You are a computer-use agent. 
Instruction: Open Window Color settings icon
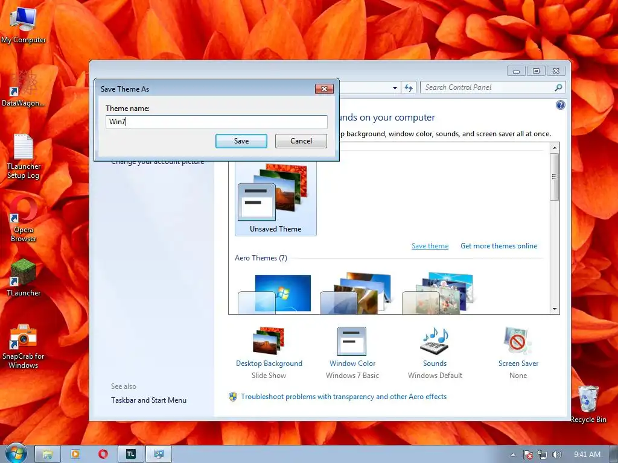352,341
